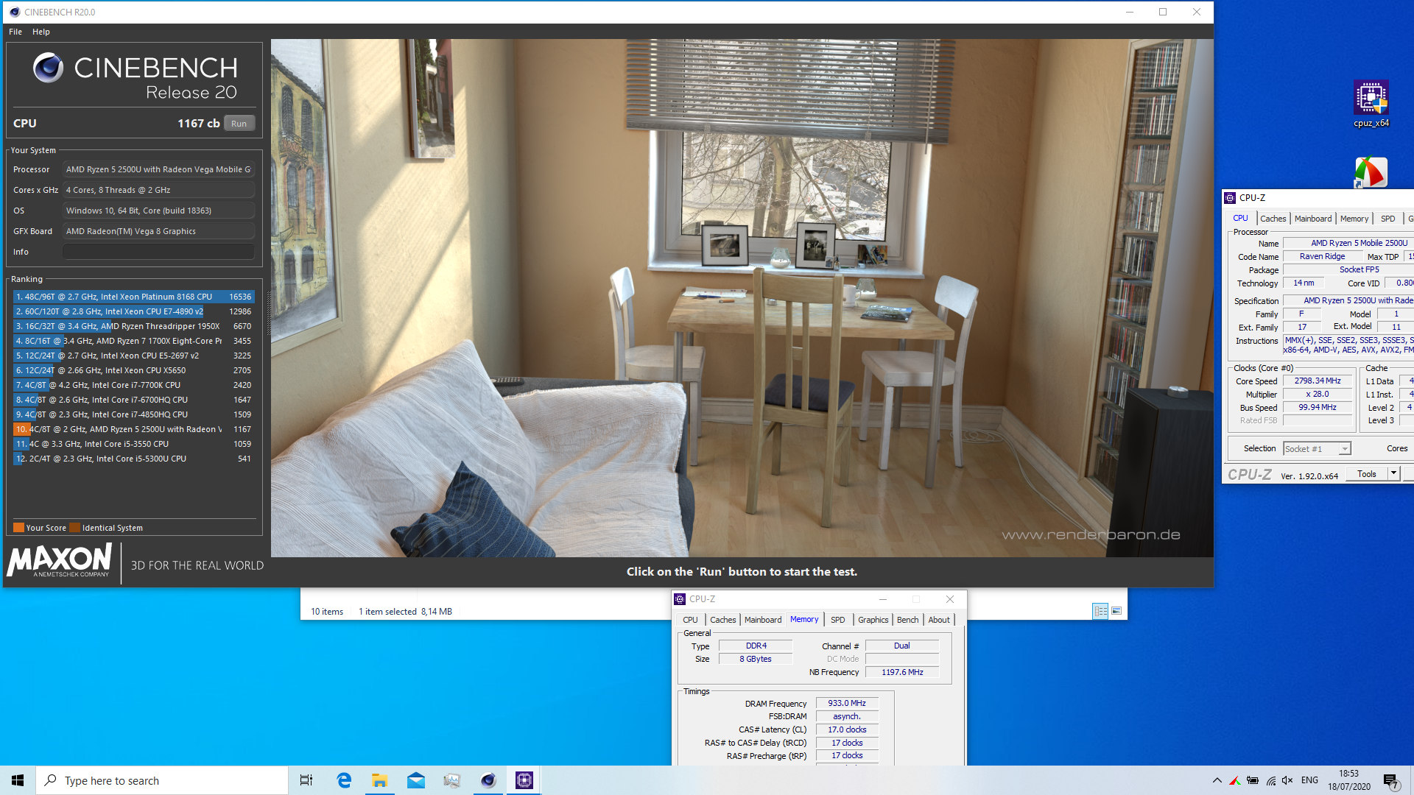Select ranking row Intel Core i7-7700K CPU
Screen dimensions: 1414x795
coord(133,385)
